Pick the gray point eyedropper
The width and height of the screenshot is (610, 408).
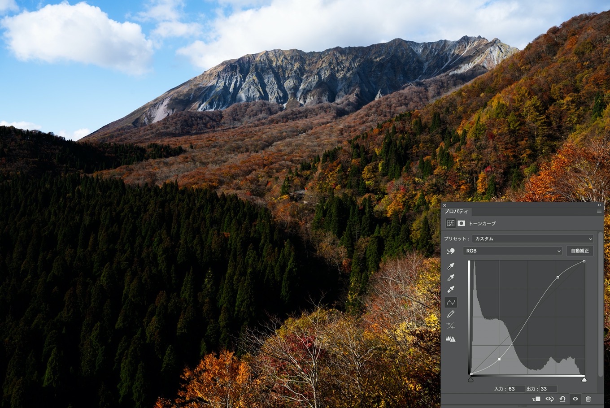click(451, 278)
